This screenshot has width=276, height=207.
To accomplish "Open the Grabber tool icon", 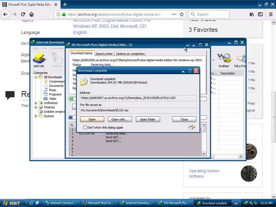I will (x=224, y=60).
